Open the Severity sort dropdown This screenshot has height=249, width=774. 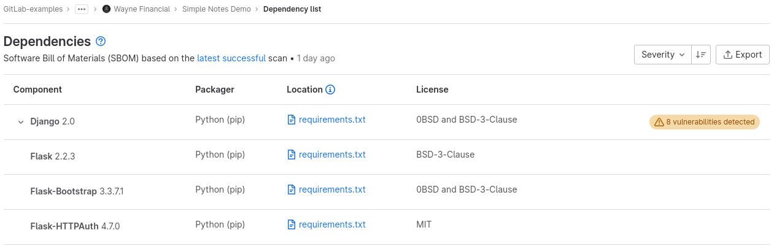(x=662, y=55)
